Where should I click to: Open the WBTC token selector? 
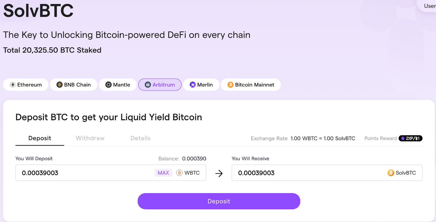coord(188,173)
